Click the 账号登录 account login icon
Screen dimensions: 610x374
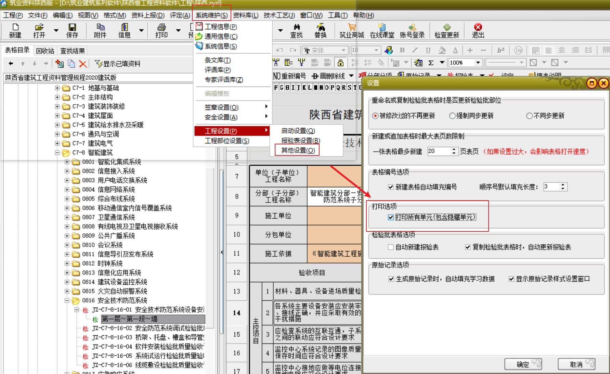click(412, 30)
